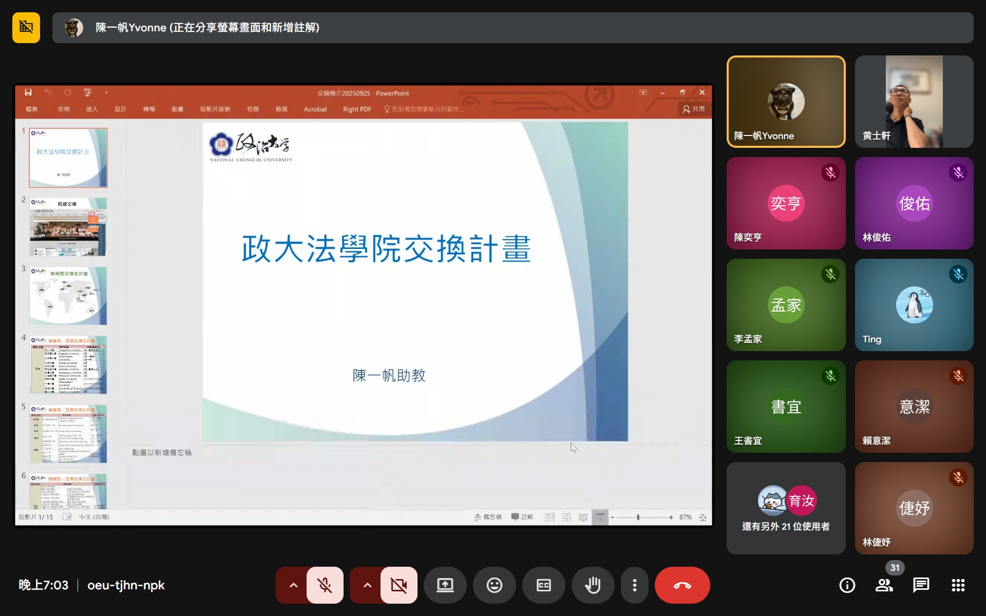This screenshot has height=616, width=986.
Task: Click the 共用 share button in PowerPoint
Action: 694,109
